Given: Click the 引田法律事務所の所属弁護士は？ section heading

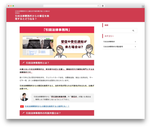Looking at the screenshot, I should 57,113.
